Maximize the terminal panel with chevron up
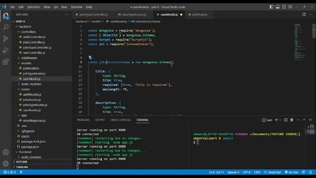316x178 pixels. tap(304, 120)
